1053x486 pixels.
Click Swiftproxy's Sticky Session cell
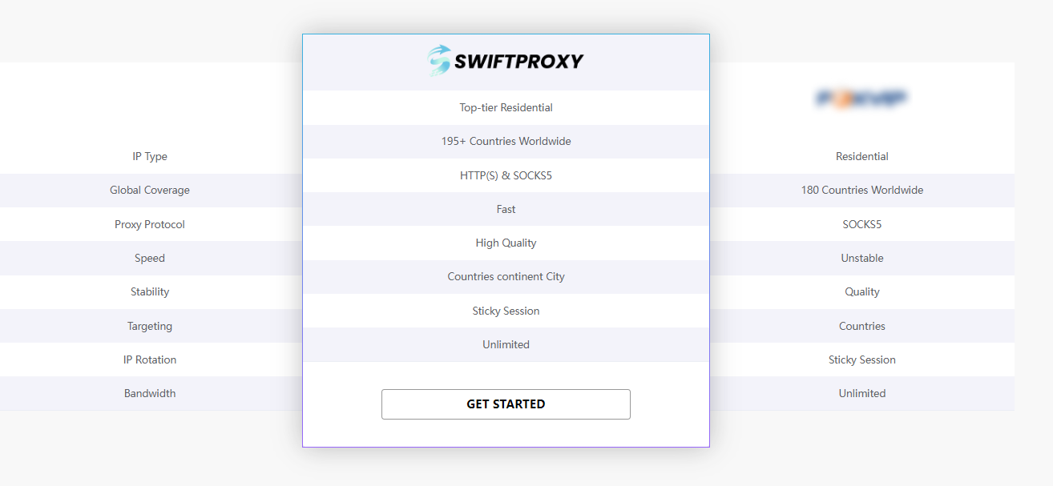[x=506, y=311]
